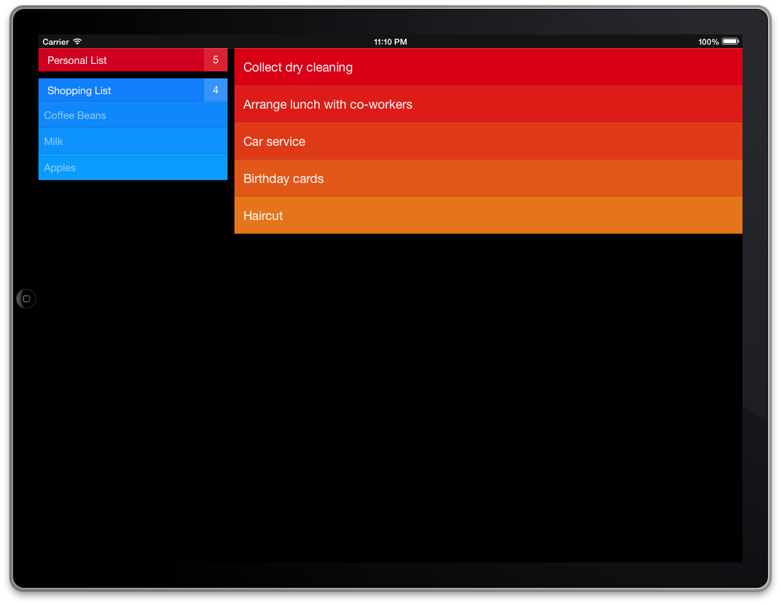Click the red Collect dry cleaning row
This screenshot has height=605, width=781.
point(488,67)
